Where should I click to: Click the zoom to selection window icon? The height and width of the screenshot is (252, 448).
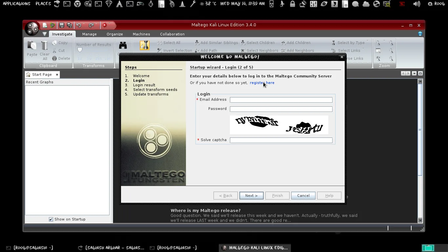tap(378, 51)
